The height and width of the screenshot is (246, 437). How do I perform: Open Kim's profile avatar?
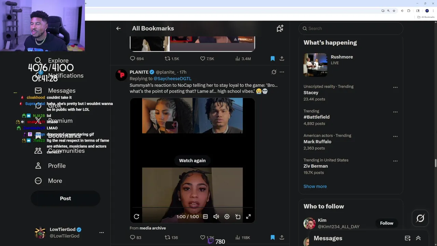click(x=310, y=223)
